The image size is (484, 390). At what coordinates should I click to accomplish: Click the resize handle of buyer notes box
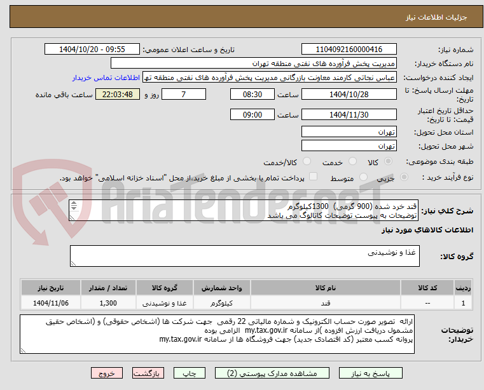click(x=23, y=350)
